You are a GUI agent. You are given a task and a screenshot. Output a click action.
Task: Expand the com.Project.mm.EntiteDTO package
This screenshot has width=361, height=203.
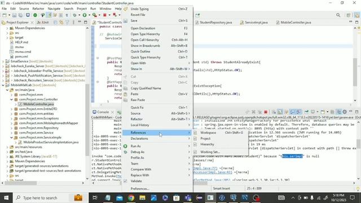coord(11,109)
